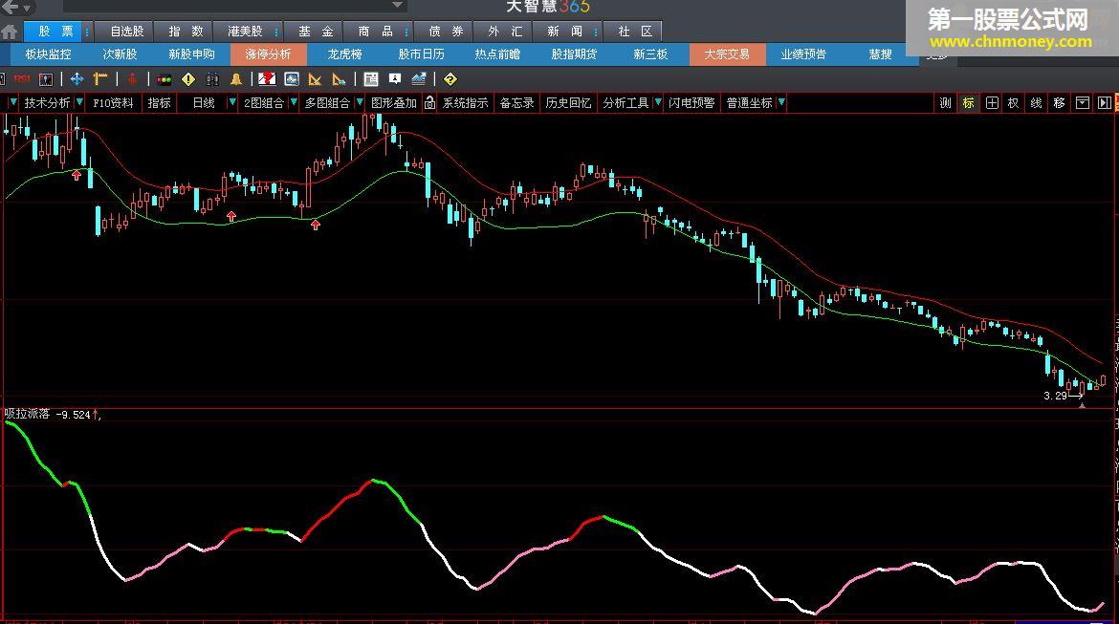The image size is (1119, 624).
Task: Open the top address bar dropdown arrow
Action: (398, 5)
